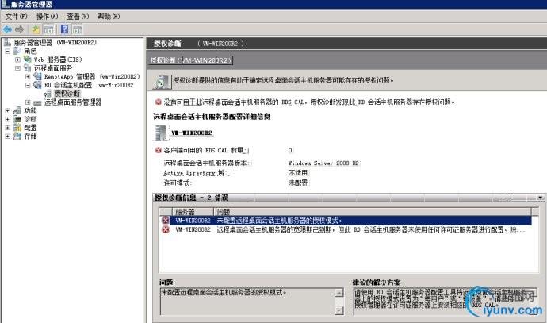Click the 诊断 diagnostics icon

17,119
